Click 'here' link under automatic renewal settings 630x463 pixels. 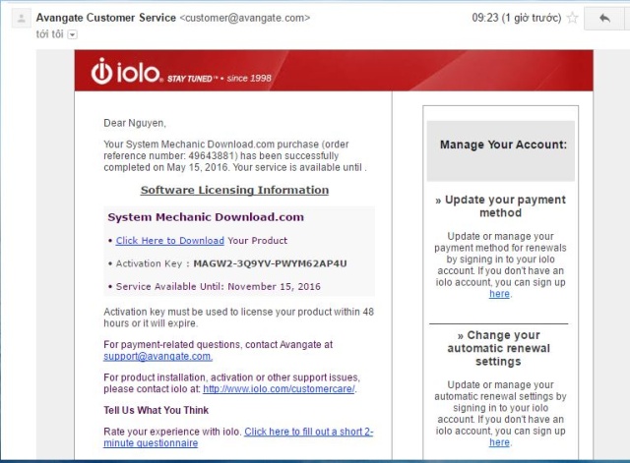[499, 442]
